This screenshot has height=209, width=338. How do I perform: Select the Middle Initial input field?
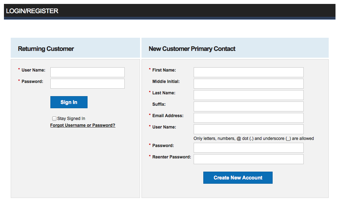249,84
